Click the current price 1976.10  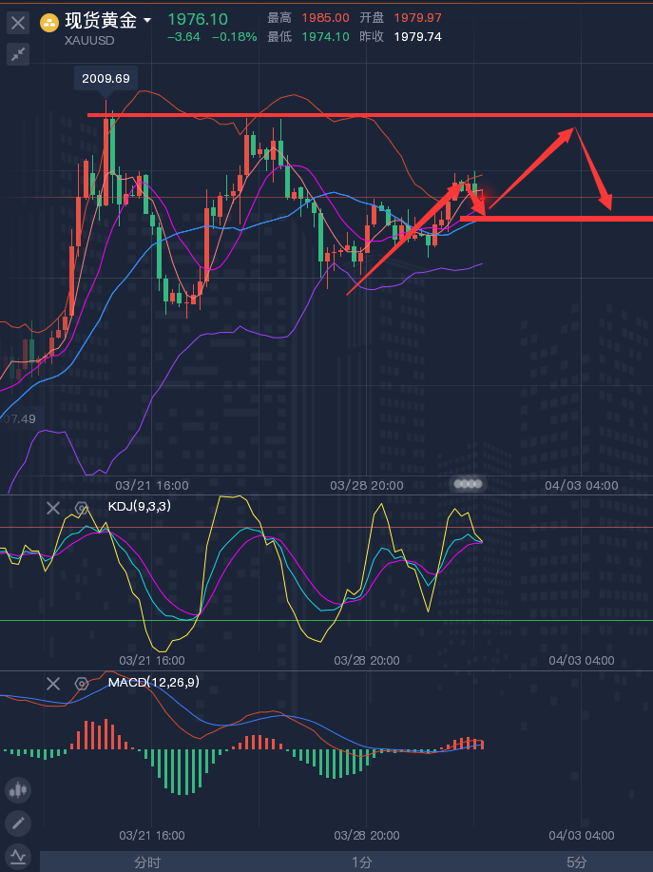198,19
